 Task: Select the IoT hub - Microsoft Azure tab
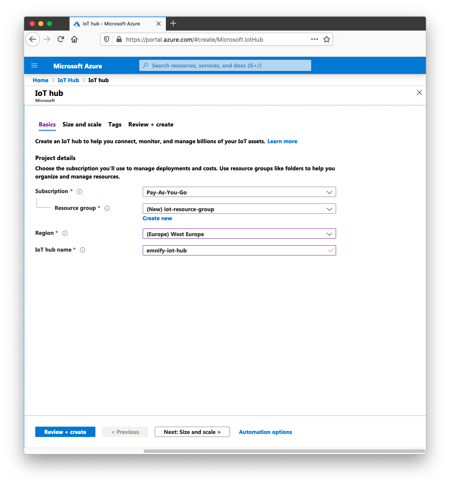(118, 24)
